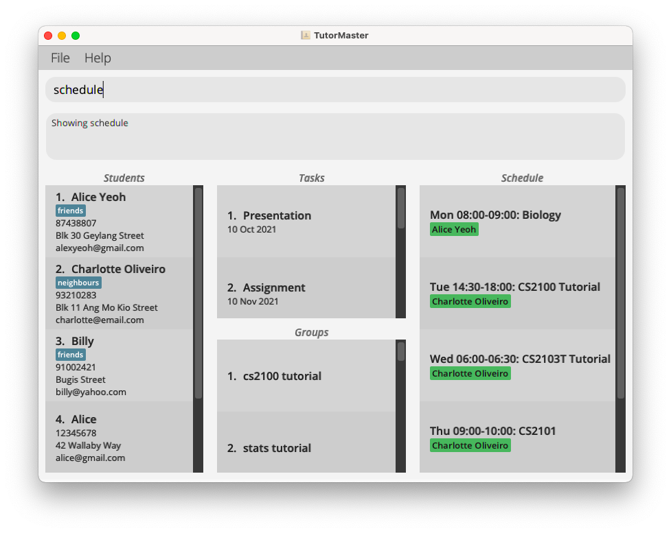Click the command input box containing schedule
Viewport: 671px width, 533px height.
pyautogui.click(x=335, y=90)
